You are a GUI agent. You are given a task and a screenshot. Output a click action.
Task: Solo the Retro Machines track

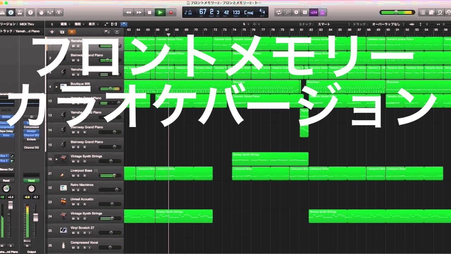point(79,190)
